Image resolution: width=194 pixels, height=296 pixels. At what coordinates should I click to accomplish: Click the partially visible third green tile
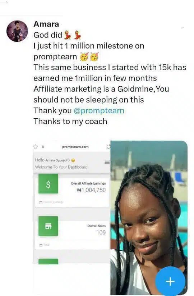[48, 261]
